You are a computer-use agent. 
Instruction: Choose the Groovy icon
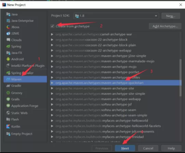[8, 93]
